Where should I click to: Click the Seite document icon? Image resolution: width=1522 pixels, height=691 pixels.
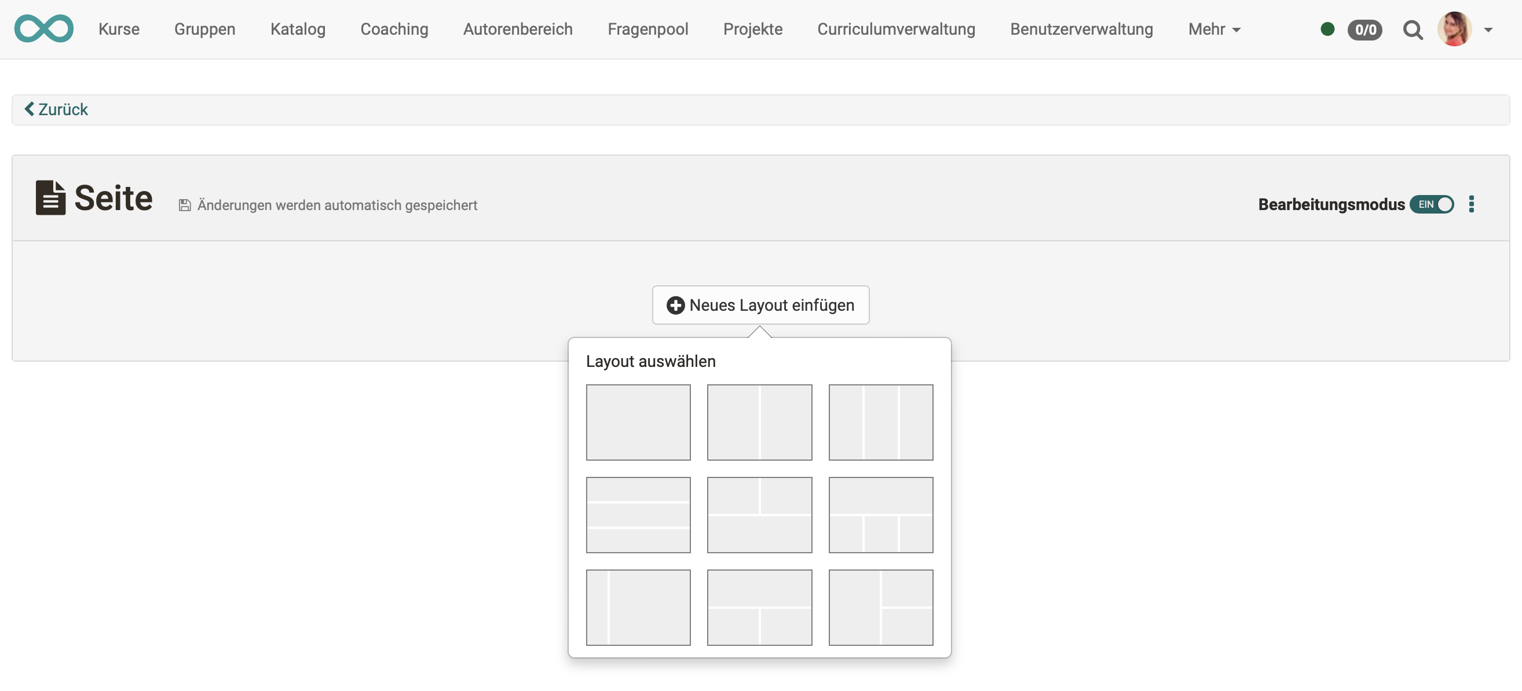pyautogui.click(x=50, y=198)
